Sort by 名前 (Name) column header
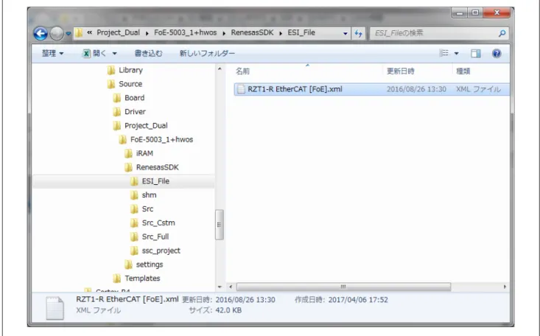Viewport: 540px width, 336px height. (242, 71)
